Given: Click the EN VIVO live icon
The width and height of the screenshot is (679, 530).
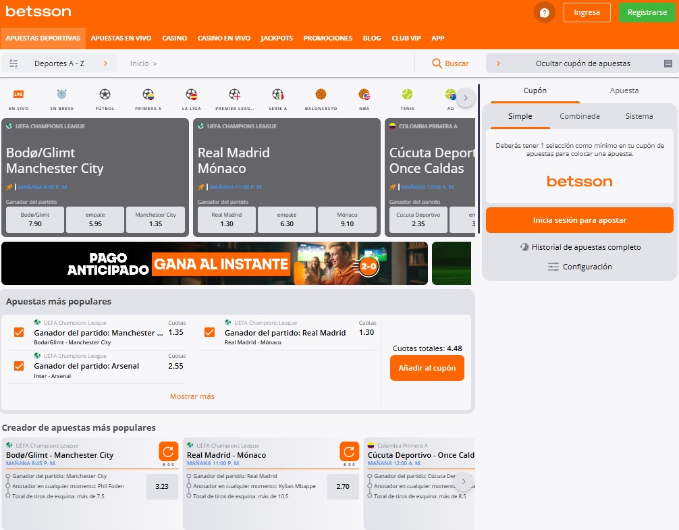Looking at the screenshot, I should click(x=19, y=95).
